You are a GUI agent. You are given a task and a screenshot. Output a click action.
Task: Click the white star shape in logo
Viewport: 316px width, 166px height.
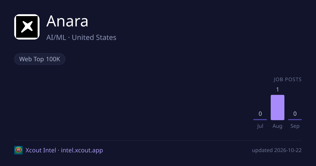27,27
